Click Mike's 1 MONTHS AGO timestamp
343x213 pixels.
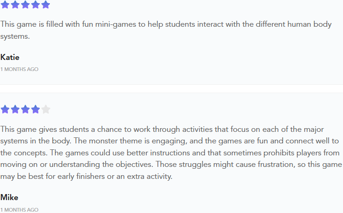tap(19, 210)
